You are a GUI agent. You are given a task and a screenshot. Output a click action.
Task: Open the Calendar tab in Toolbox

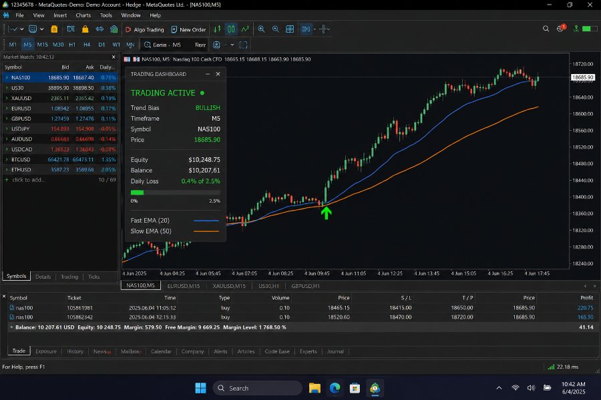(161, 351)
